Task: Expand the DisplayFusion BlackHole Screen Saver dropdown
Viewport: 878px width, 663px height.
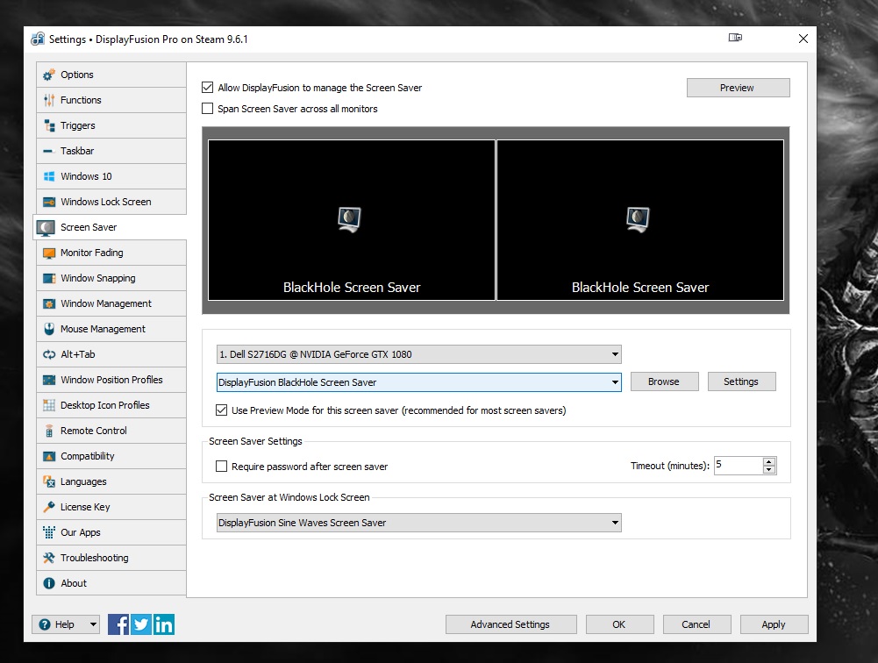Action: 419,382
